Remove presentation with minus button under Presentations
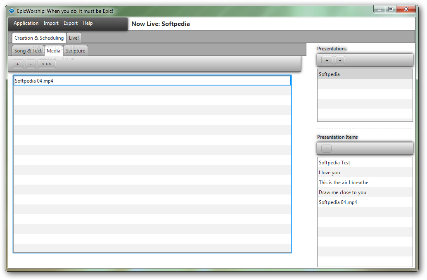Screen dimensions: 427x280 click(x=340, y=60)
